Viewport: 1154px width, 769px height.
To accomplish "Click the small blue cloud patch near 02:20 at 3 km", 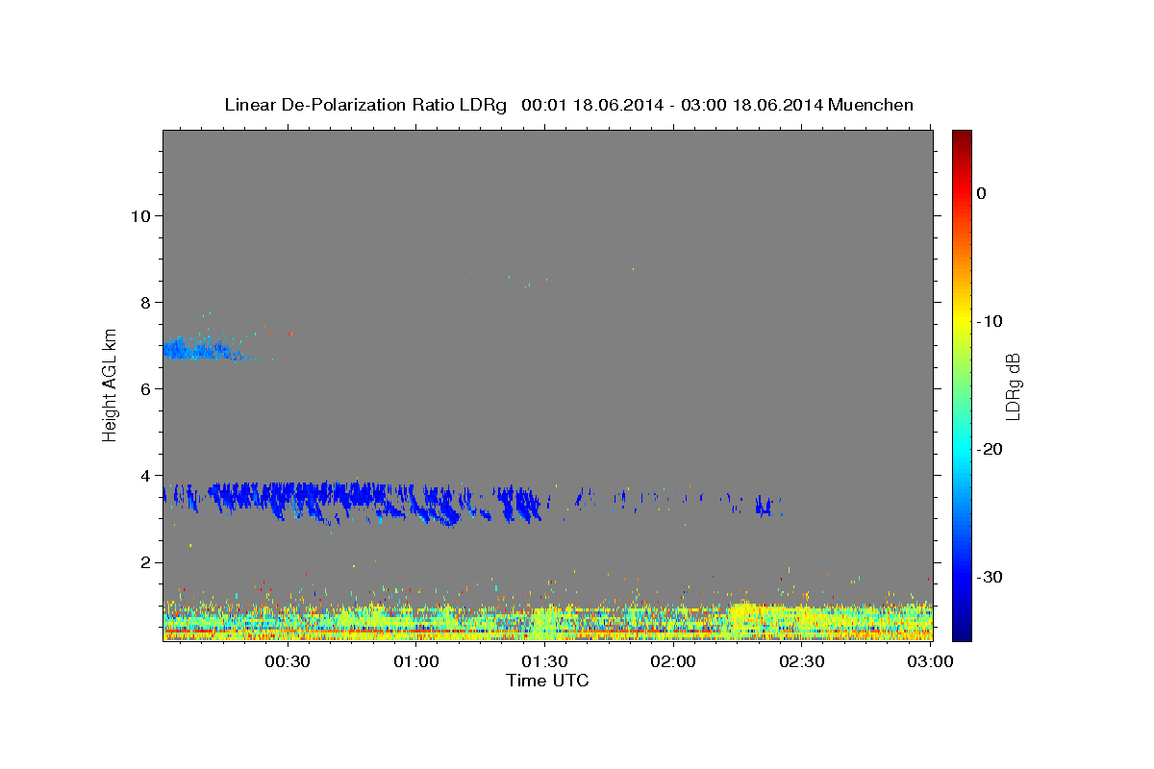I will click(x=765, y=507).
